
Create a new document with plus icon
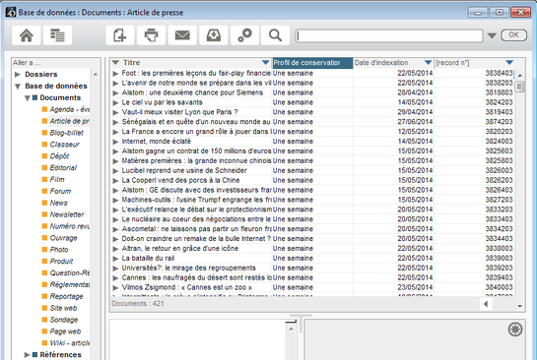[120, 35]
